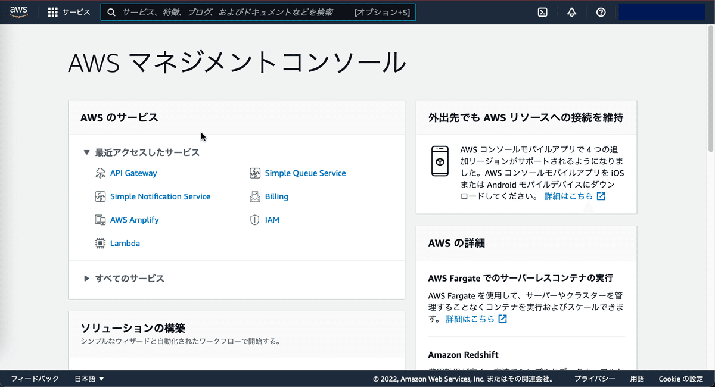Open notifications bell icon

(x=571, y=12)
